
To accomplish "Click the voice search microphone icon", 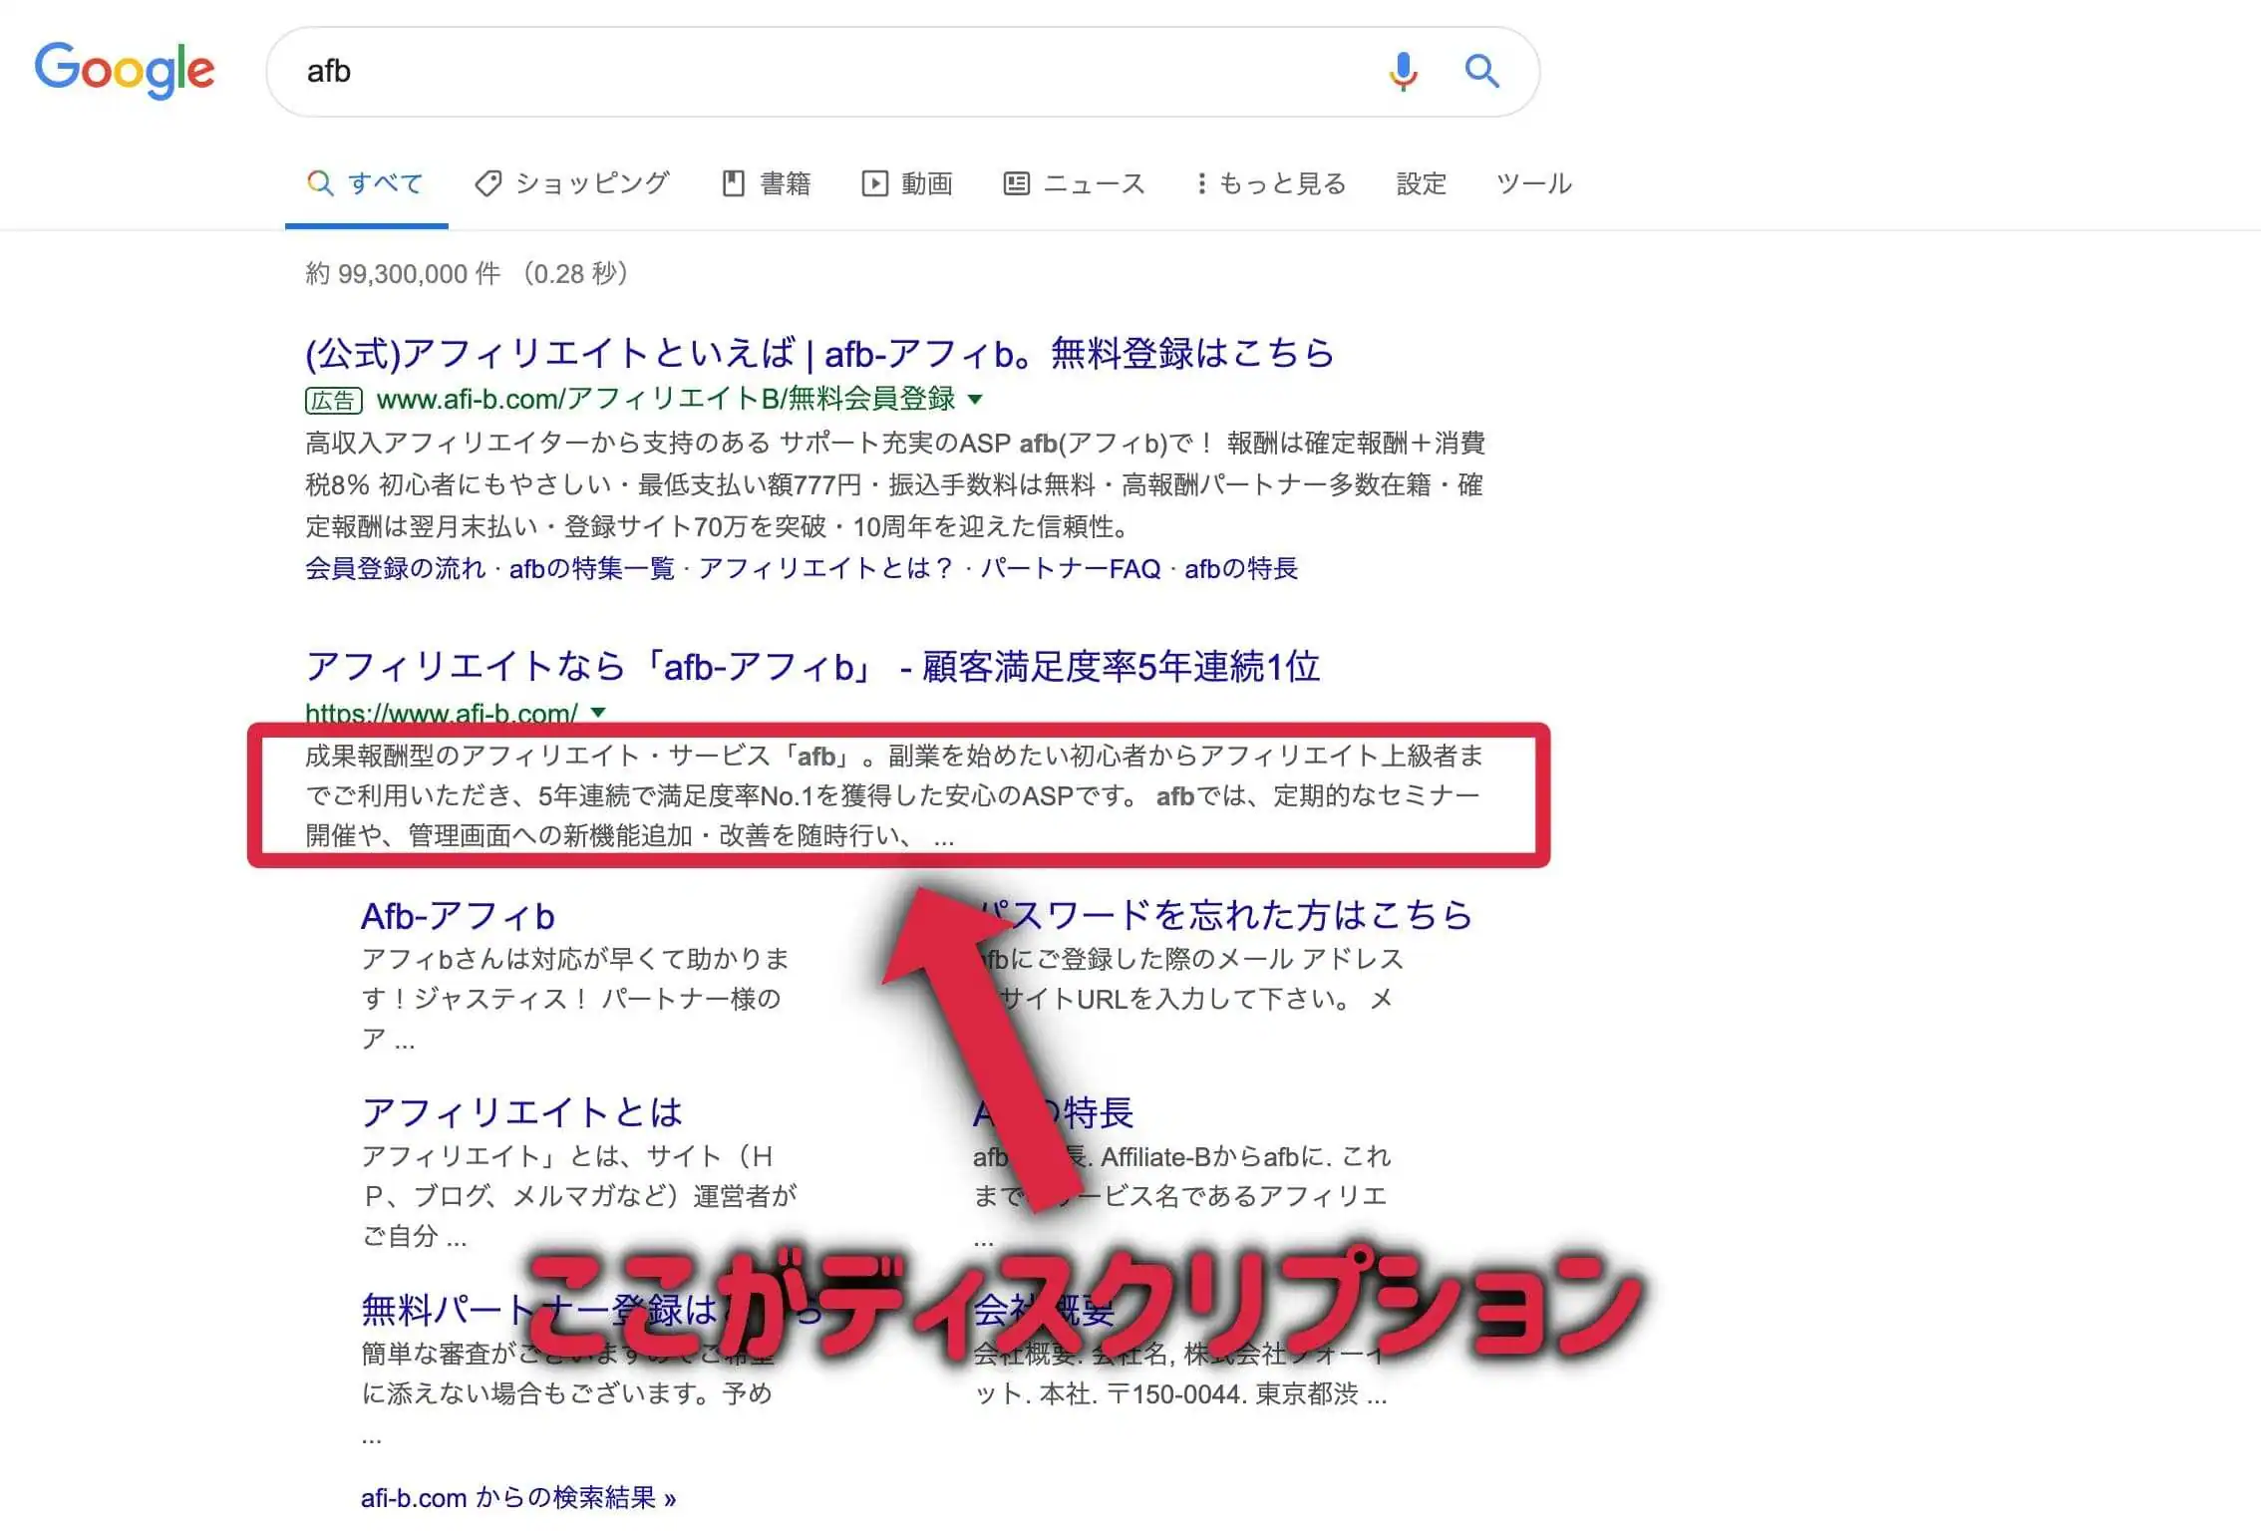I will click(1403, 72).
